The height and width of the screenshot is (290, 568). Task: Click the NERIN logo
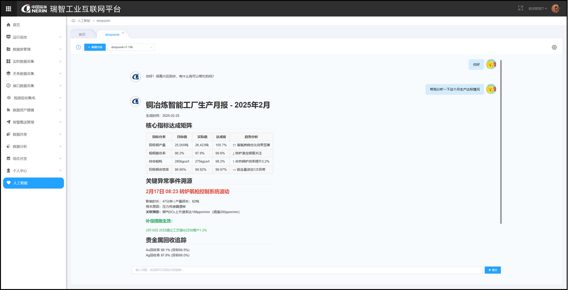[x=34, y=9]
